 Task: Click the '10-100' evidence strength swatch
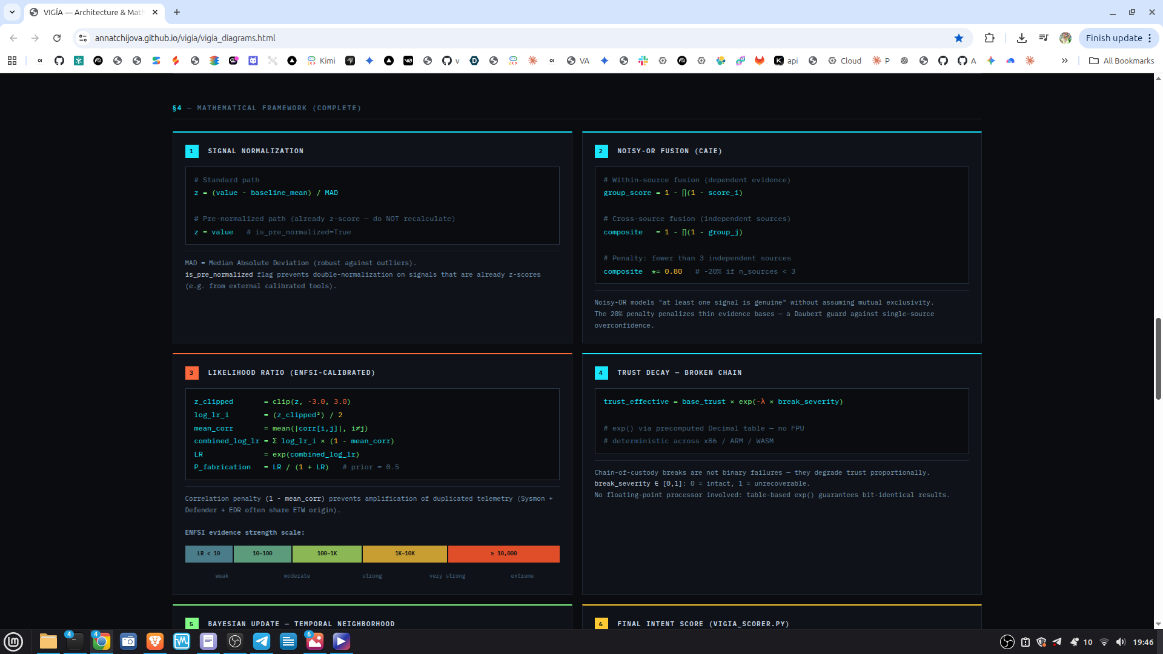(262, 553)
